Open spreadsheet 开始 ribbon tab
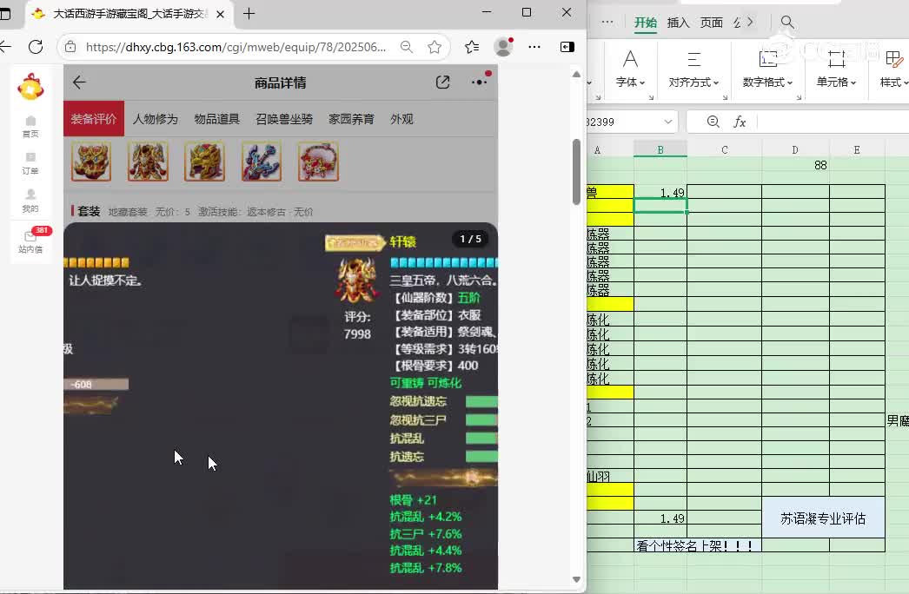 pyautogui.click(x=645, y=23)
